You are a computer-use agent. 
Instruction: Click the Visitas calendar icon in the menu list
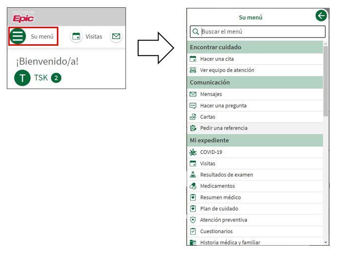pyautogui.click(x=193, y=163)
